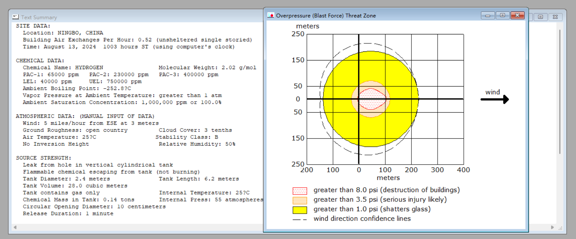
Task: Click Tank contains gas only text
Action: (x=61, y=193)
